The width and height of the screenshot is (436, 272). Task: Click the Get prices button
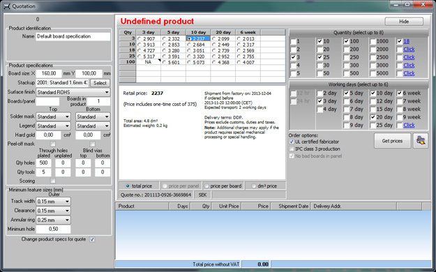click(x=392, y=141)
